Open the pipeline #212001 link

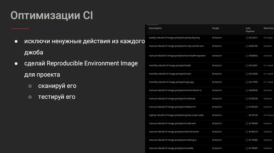click(x=253, y=66)
